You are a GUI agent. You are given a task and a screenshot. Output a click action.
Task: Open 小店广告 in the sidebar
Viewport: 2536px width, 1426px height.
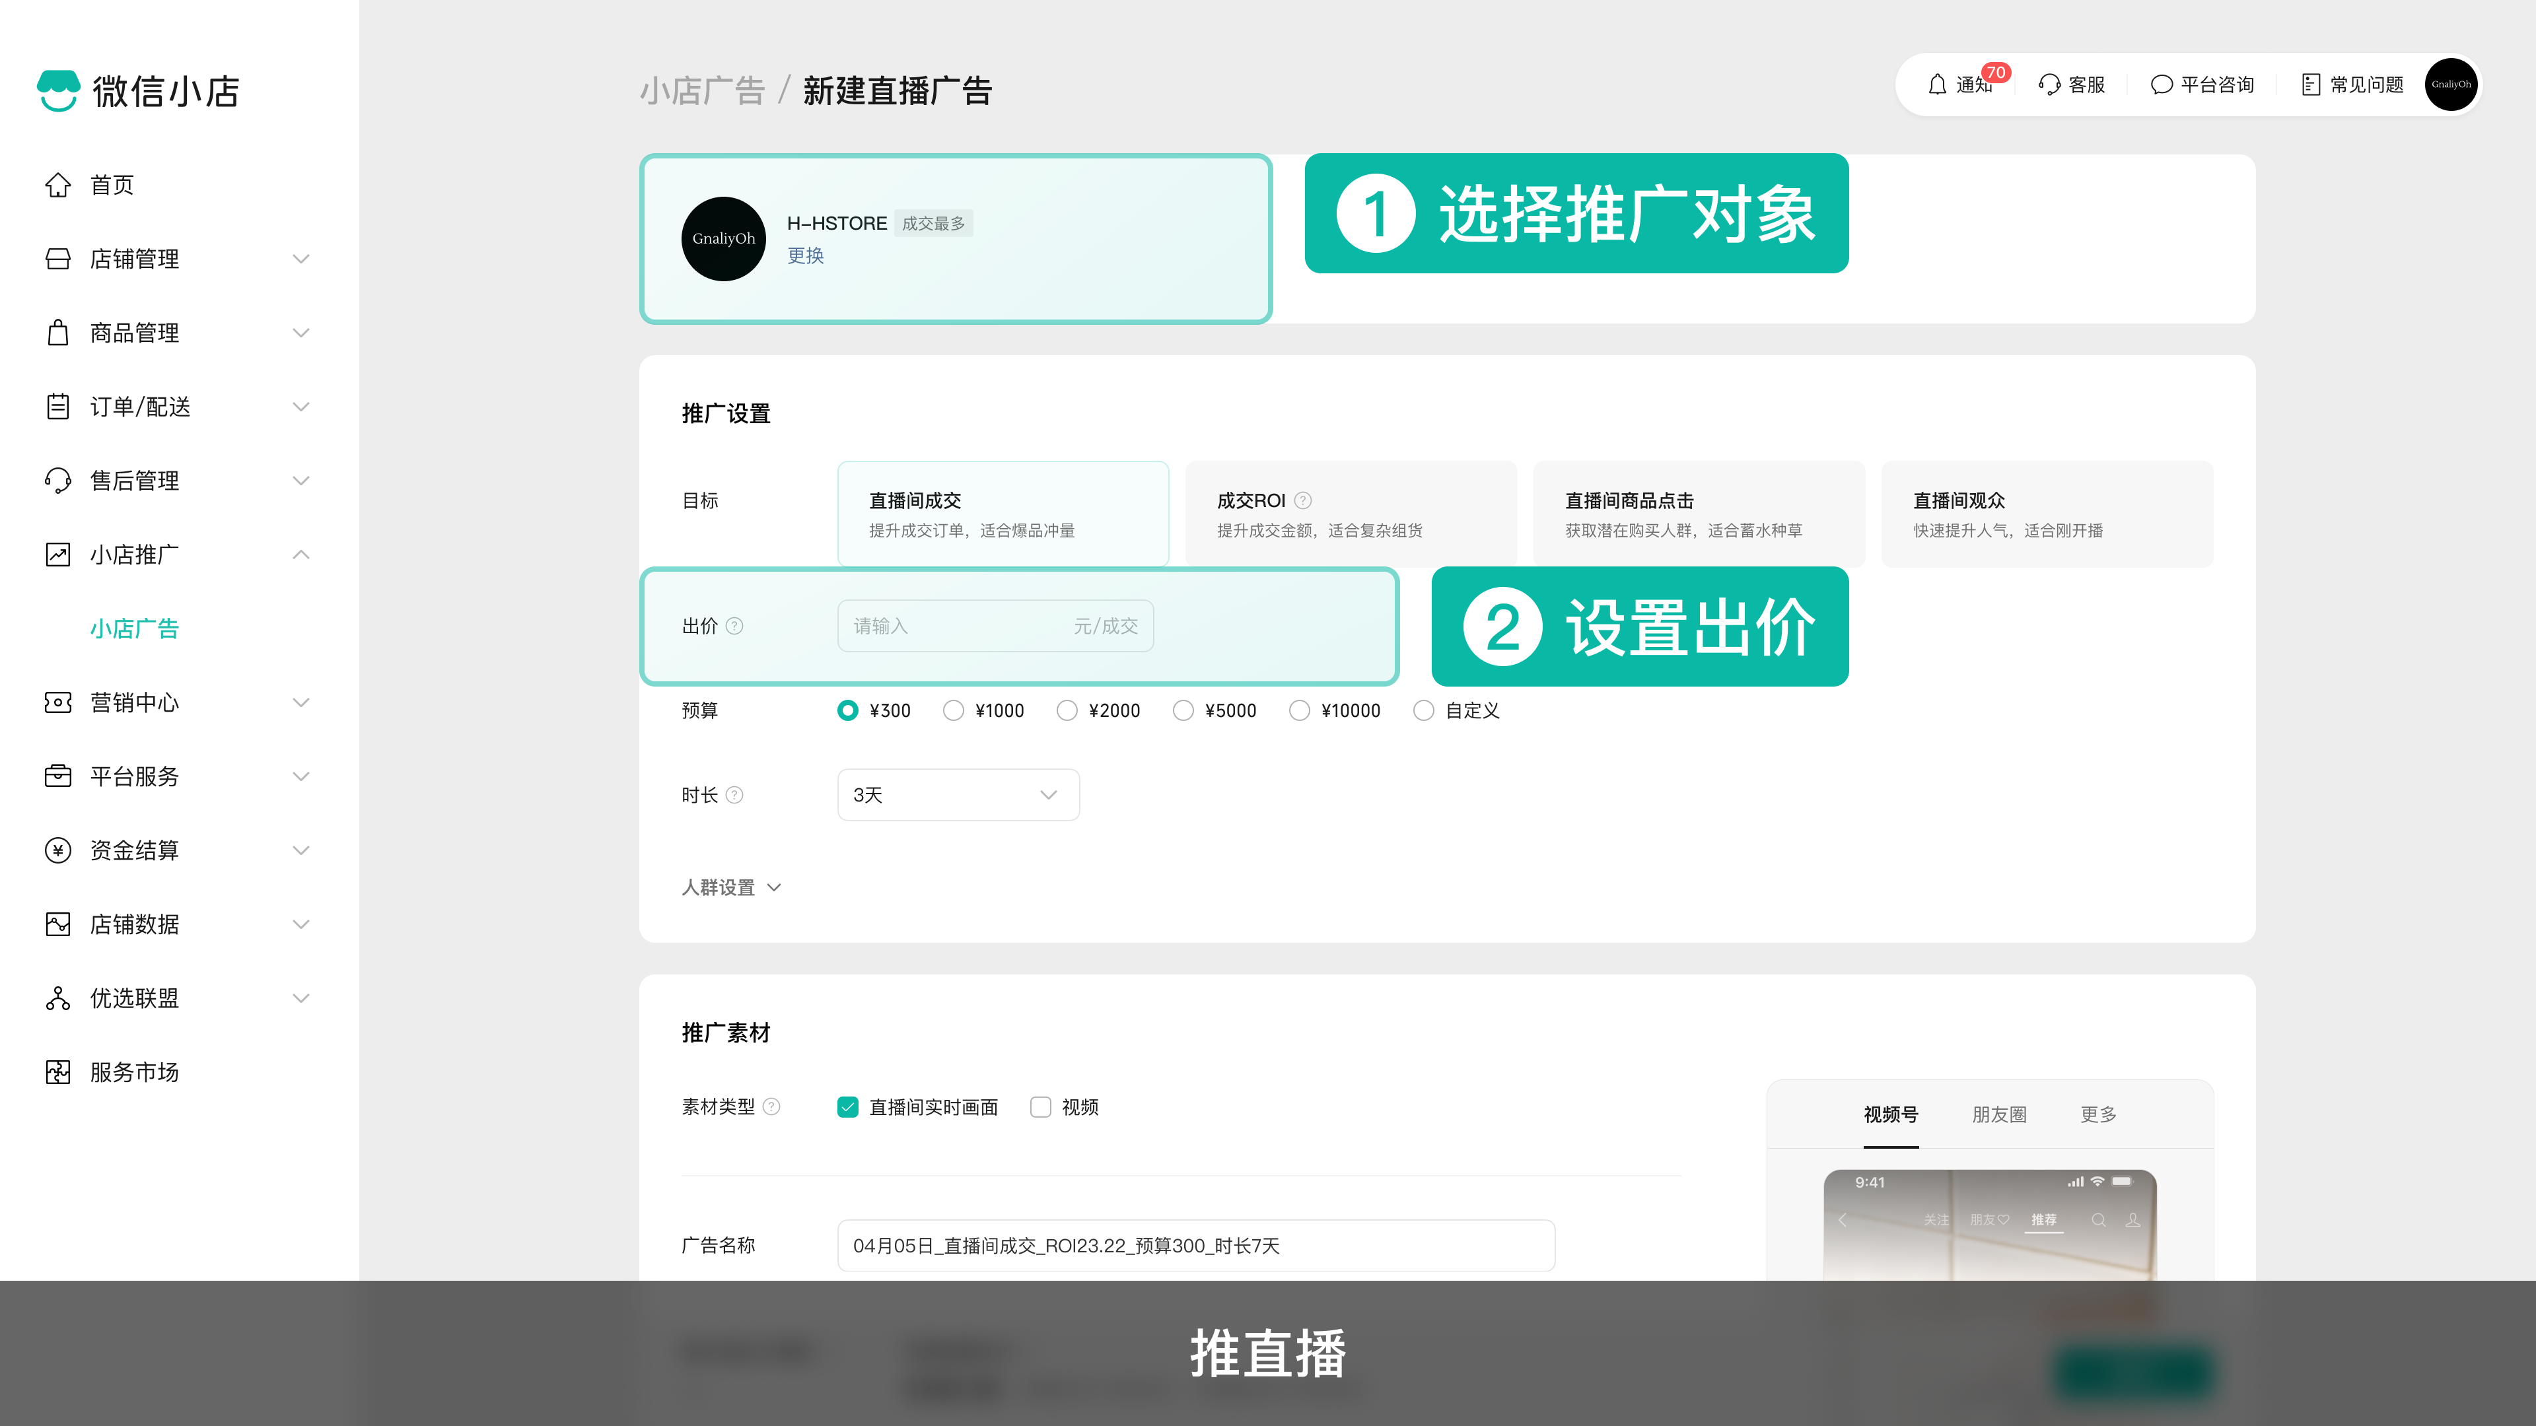[136, 629]
